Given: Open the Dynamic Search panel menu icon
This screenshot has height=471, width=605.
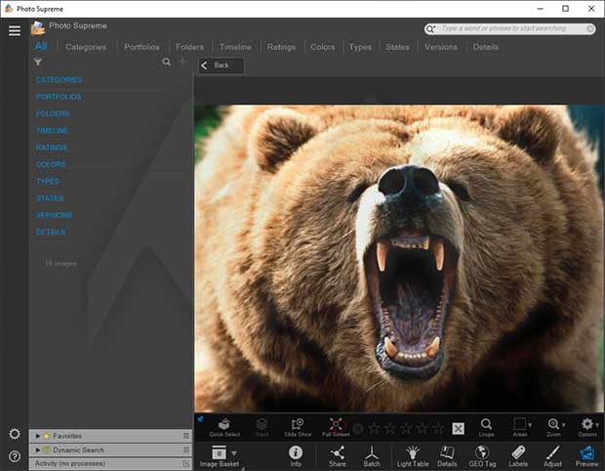Looking at the screenshot, I should (x=186, y=450).
